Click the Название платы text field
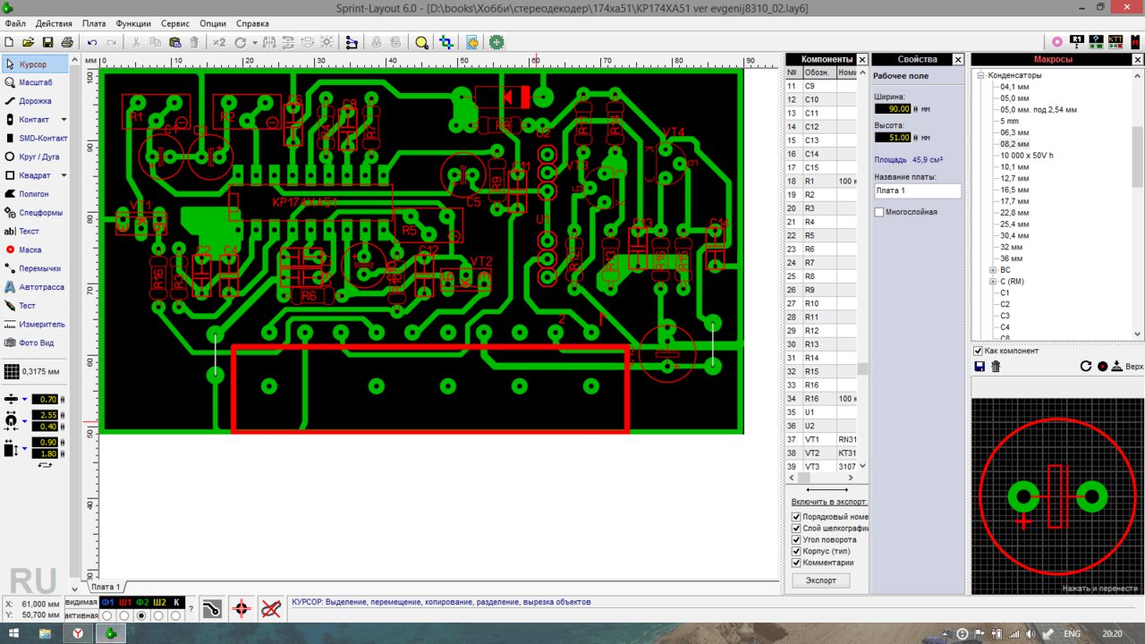Viewport: 1145px width, 644px height. 917,191
